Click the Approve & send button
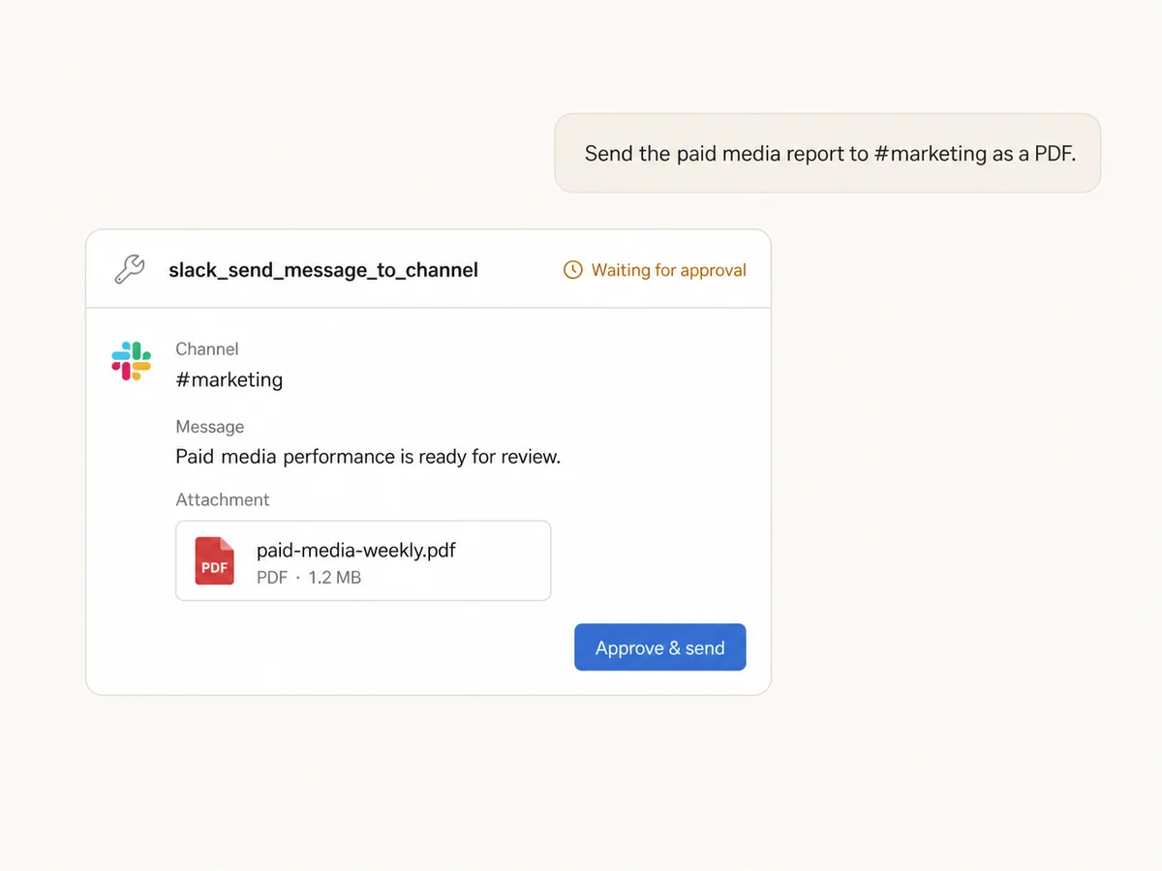 [659, 647]
